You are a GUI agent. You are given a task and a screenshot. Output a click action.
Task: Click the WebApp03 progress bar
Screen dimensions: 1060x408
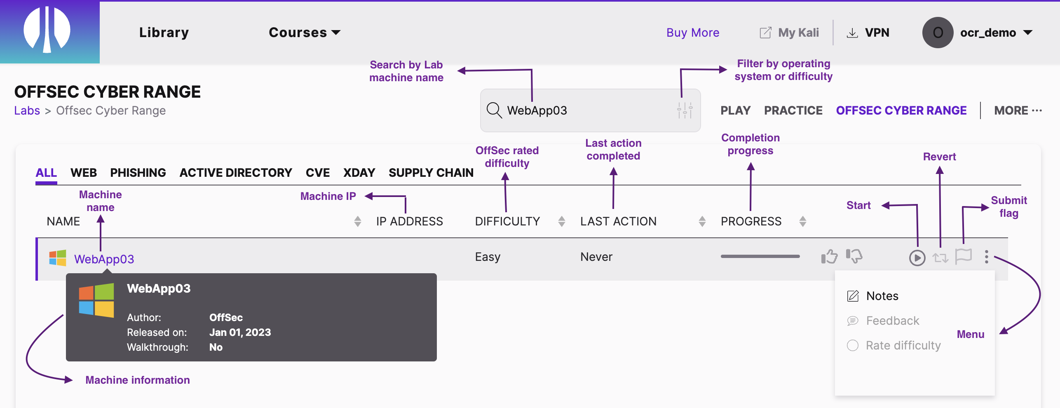point(760,256)
